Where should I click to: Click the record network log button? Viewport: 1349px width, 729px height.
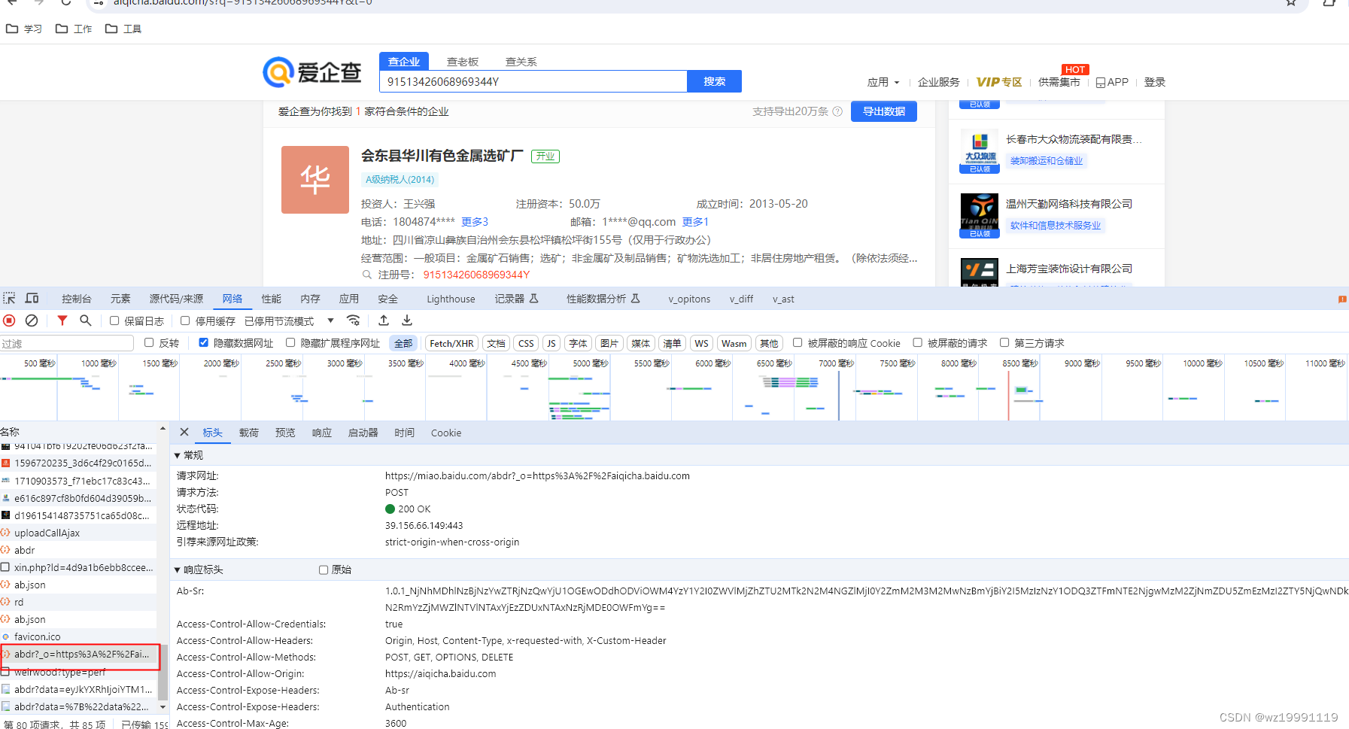9,320
